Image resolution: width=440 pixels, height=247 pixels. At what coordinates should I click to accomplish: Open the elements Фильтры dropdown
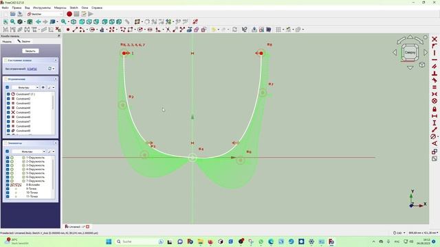(29, 151)
